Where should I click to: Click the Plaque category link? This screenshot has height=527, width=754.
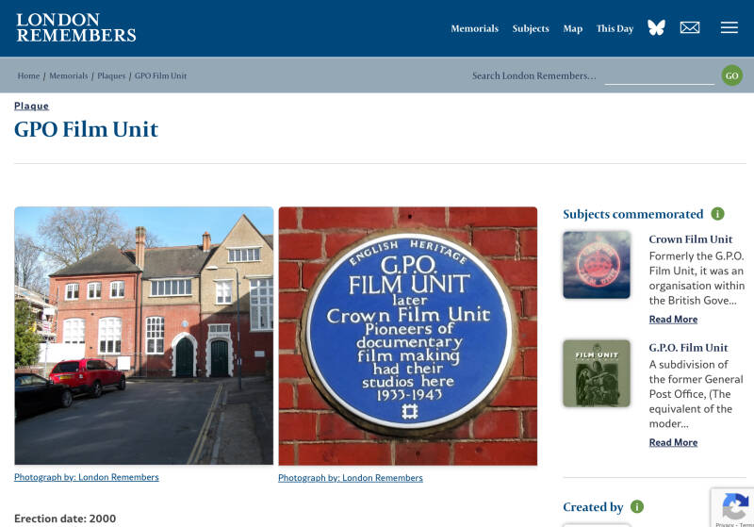click(x=31, y=106)
